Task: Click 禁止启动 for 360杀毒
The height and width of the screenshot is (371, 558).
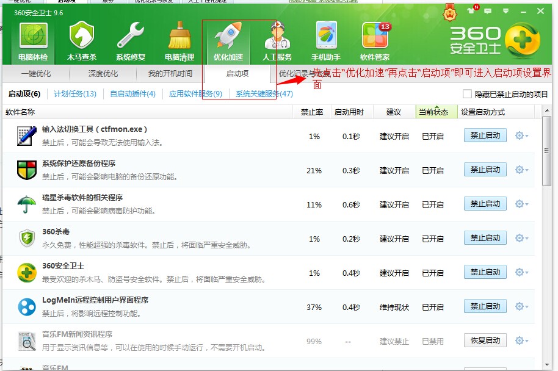Action: point(485,238)
